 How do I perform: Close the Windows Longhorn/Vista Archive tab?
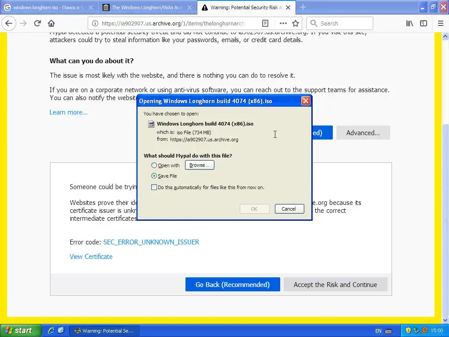click(189, 7)
